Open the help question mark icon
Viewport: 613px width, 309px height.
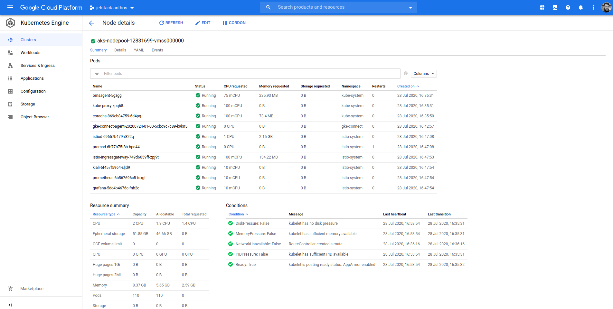568,7
